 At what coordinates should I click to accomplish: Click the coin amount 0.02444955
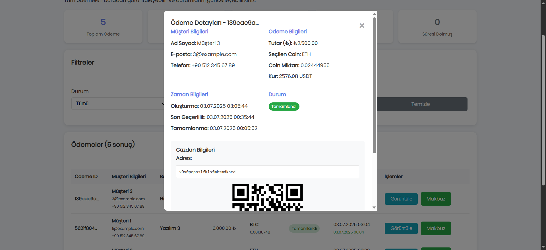(x=315, y=65)
